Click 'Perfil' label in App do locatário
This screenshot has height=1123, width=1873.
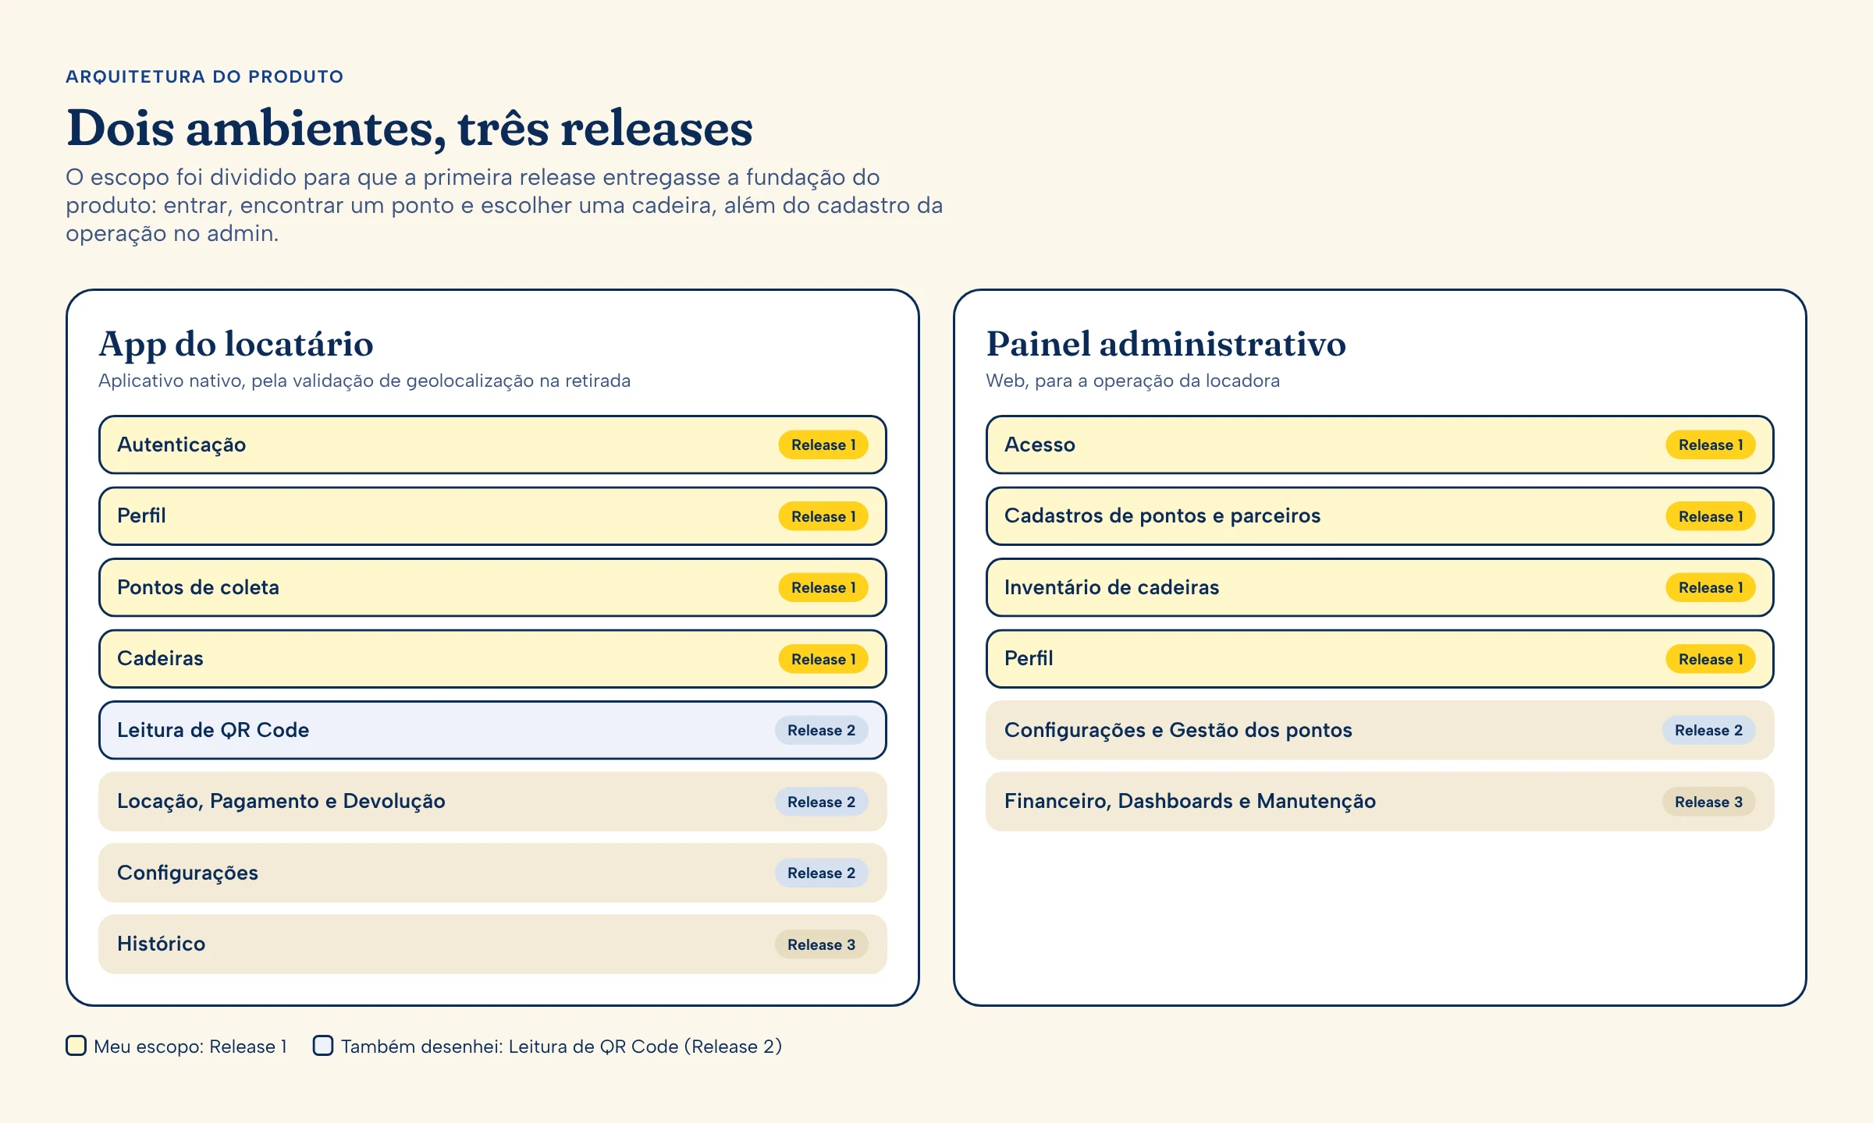[141, 515]
